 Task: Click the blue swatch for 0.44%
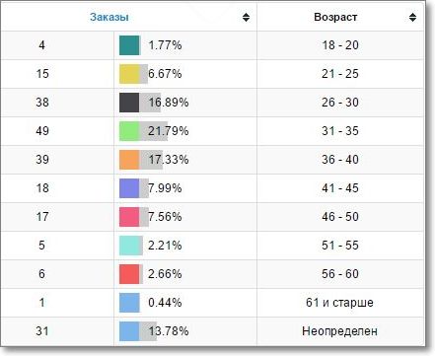tap(129, 303)
